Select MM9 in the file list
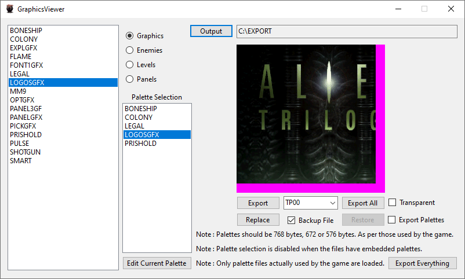This screenshot has height=279, width=465. click(x=63, y=91)
